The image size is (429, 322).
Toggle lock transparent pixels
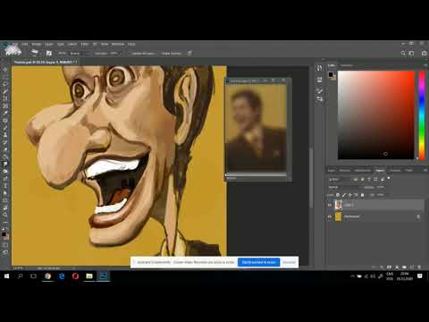point(338,195)
